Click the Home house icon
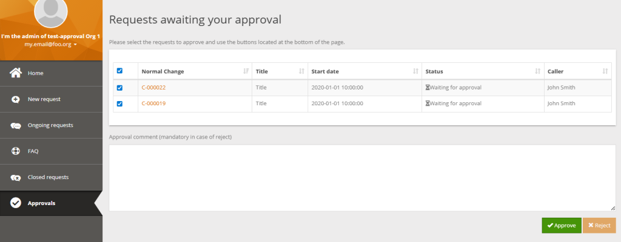621x242 pixels. 16,73
